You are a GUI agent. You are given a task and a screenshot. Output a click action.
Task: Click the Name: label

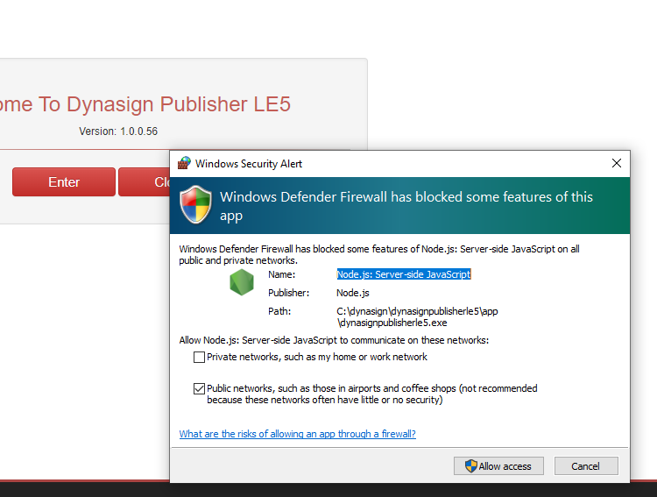tap(281, 274)
